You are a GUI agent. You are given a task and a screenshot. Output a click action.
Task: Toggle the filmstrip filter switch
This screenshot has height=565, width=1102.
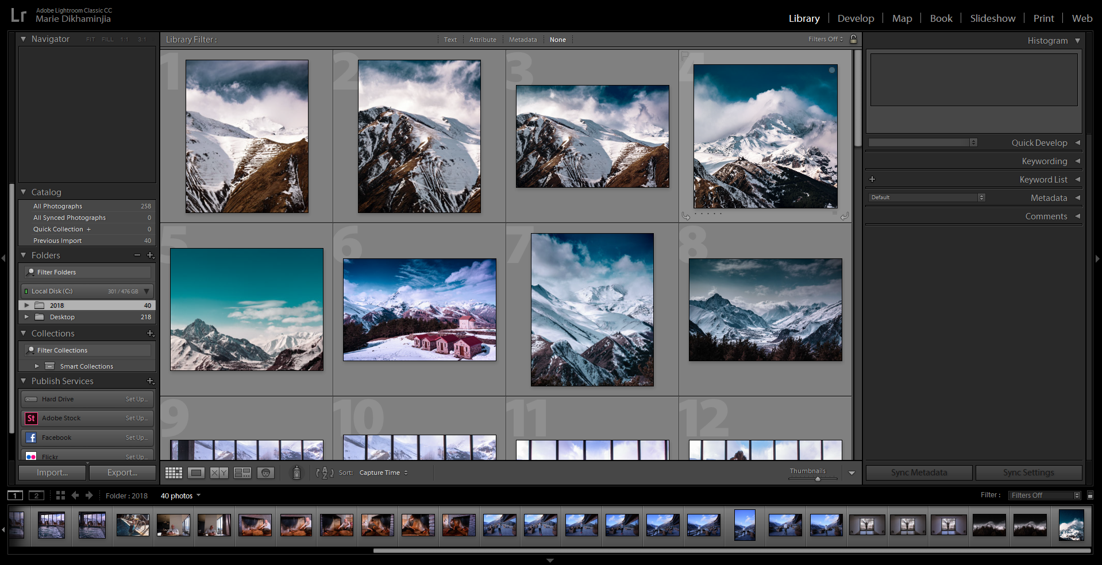pyautogui.click(x=1090, y=495)
